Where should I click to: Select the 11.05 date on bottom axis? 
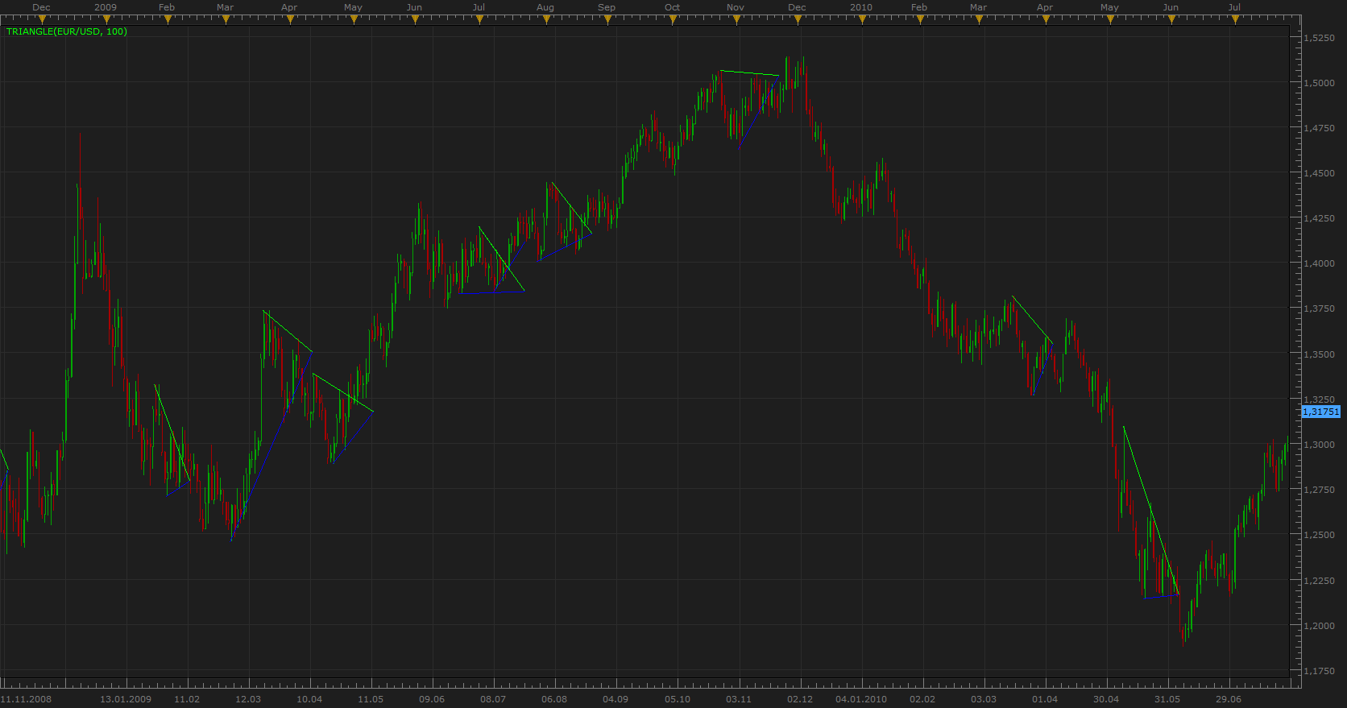(x=371, y=699)
